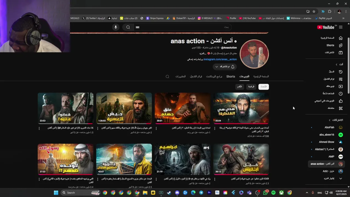This screenshot has height=197, width=350.
Task: Show hidden system tray icons arrow
Action: (307, 193)
